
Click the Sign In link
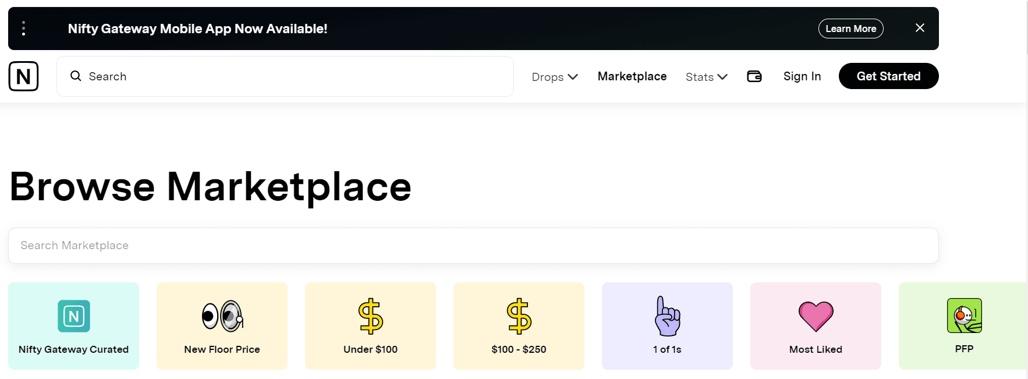pyautogui.click(x=802, y=76)
